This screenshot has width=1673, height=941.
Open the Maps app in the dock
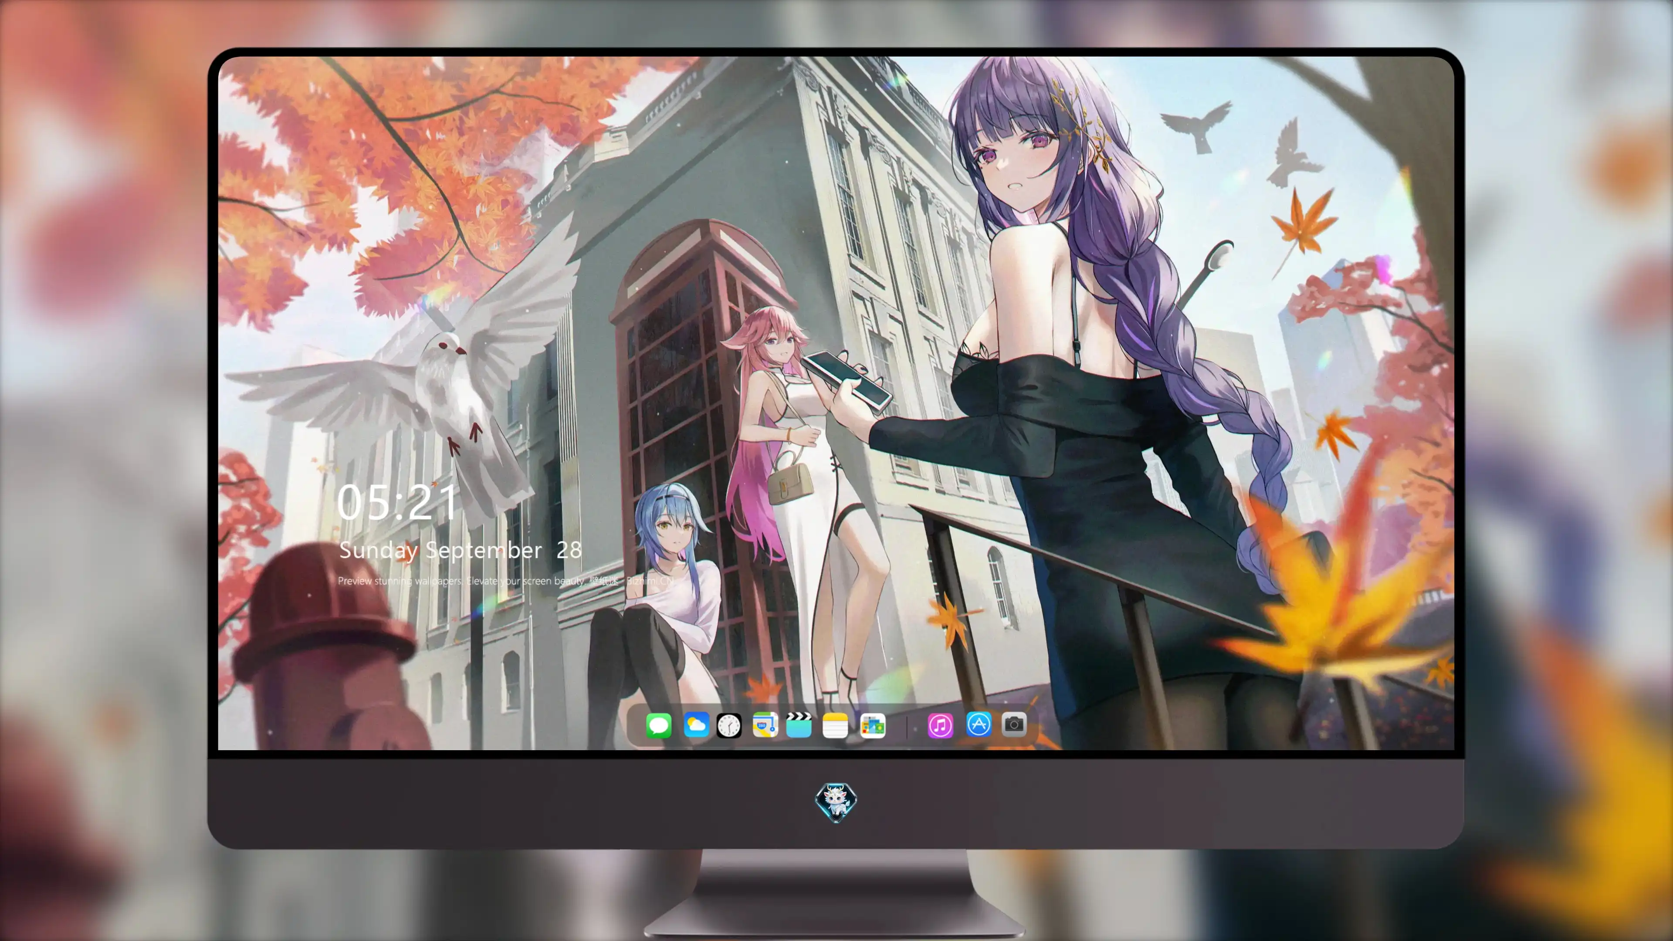tap(765, 725)
